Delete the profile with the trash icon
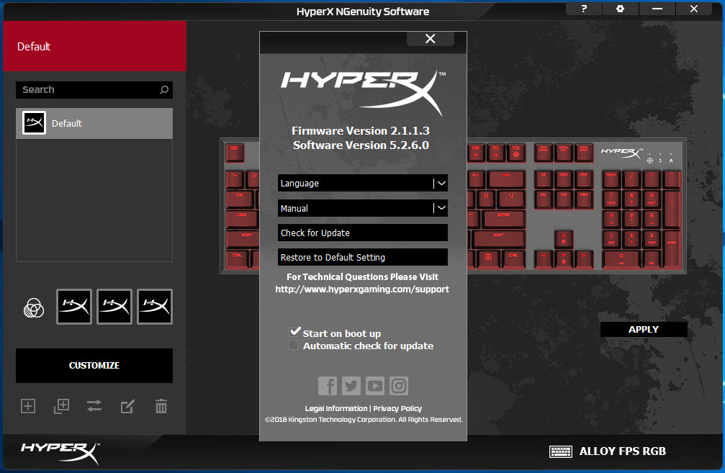Image resolution: width=725 pixels, height=473 pixels. pos(161,406)
